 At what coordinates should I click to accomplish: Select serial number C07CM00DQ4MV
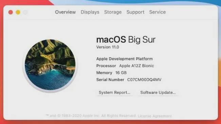[x=144, y=80]
